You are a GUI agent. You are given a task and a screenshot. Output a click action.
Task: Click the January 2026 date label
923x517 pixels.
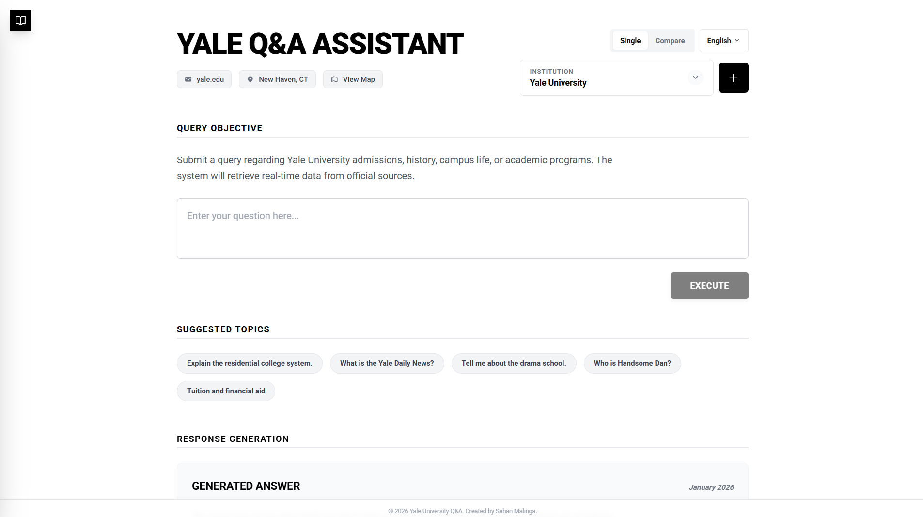click(x=711, y=487)
